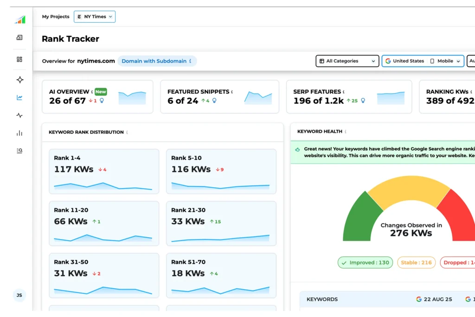Screen dimensions: 475x317
Task: Select the Domain with Subdomain tag
Action: (x=156, y=61)
